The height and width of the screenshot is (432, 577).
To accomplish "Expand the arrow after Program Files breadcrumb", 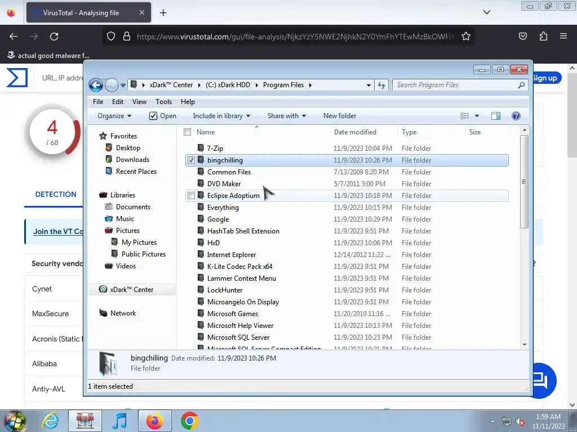I will tap(310, 85).
